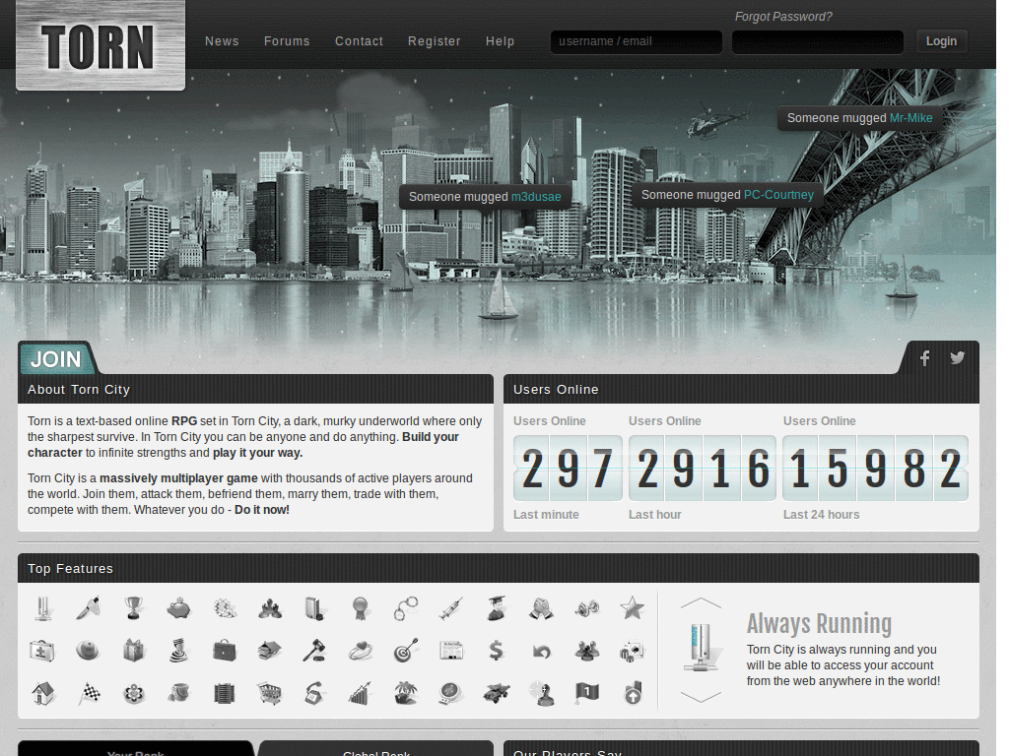Choose the dollar sign feature icon
The image size is (1009, 756).
pyautogui.click(x=497, y=651)
